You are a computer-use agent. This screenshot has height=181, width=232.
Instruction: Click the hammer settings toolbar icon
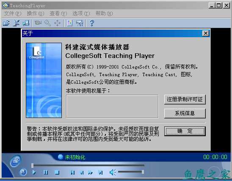point(80,23)
